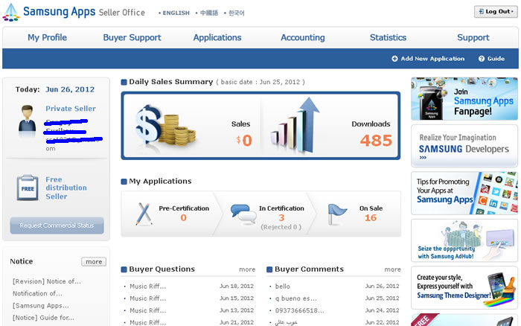Screen dimensions: 521x326
Task: Click today's date Jun 26, 2012
Action: (x=70, y=89)
